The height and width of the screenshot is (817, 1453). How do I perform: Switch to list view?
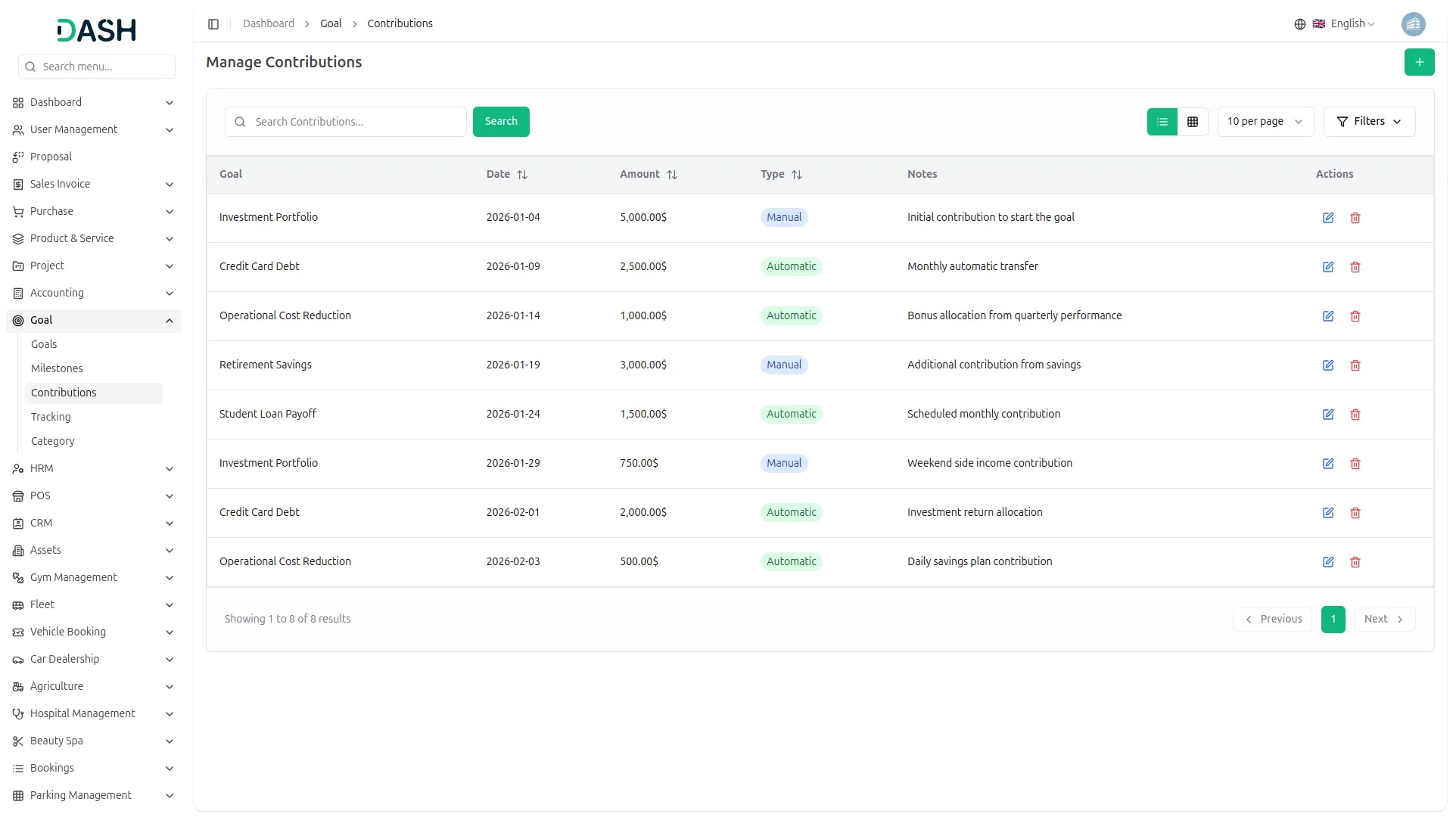1162,122
